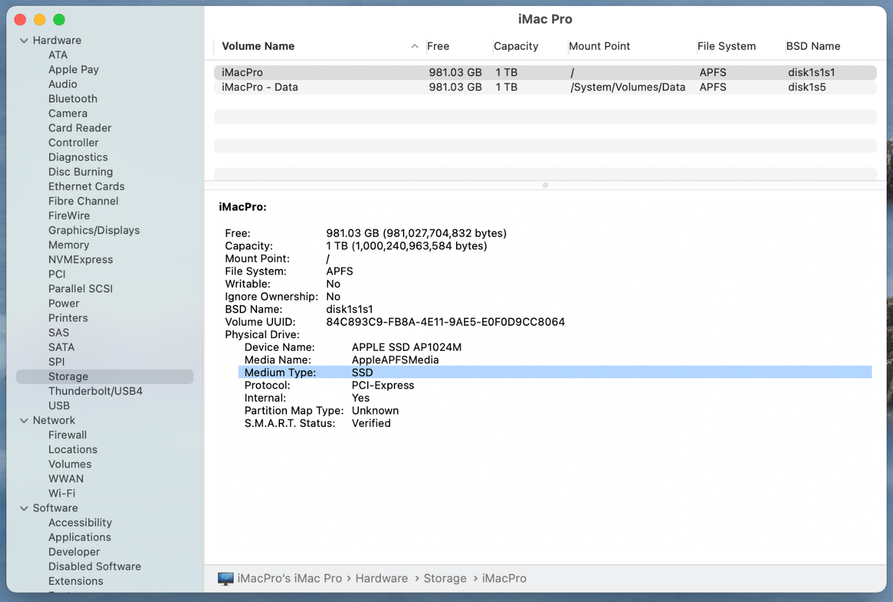Select the iMacPro - Data volume row
This screenshot has width=893, height=602.
click(260, 87)
